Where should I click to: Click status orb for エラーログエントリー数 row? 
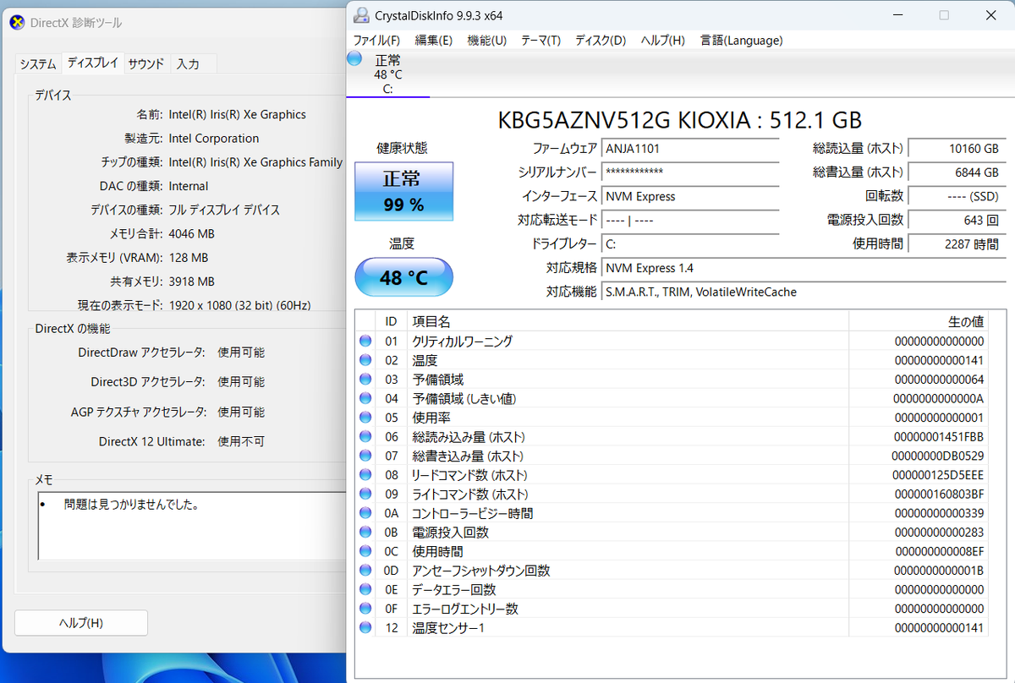pos(365,609)
